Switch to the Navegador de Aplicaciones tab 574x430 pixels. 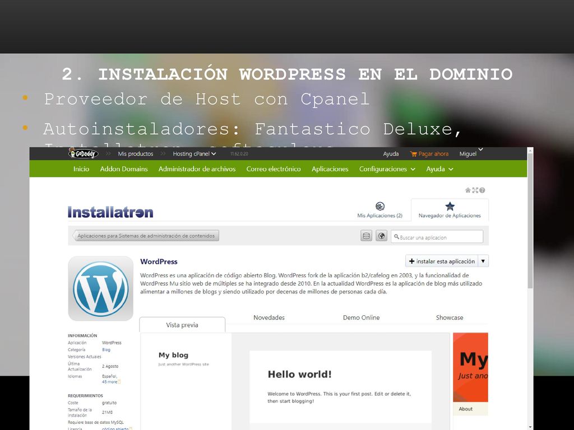tap(450, 211)
